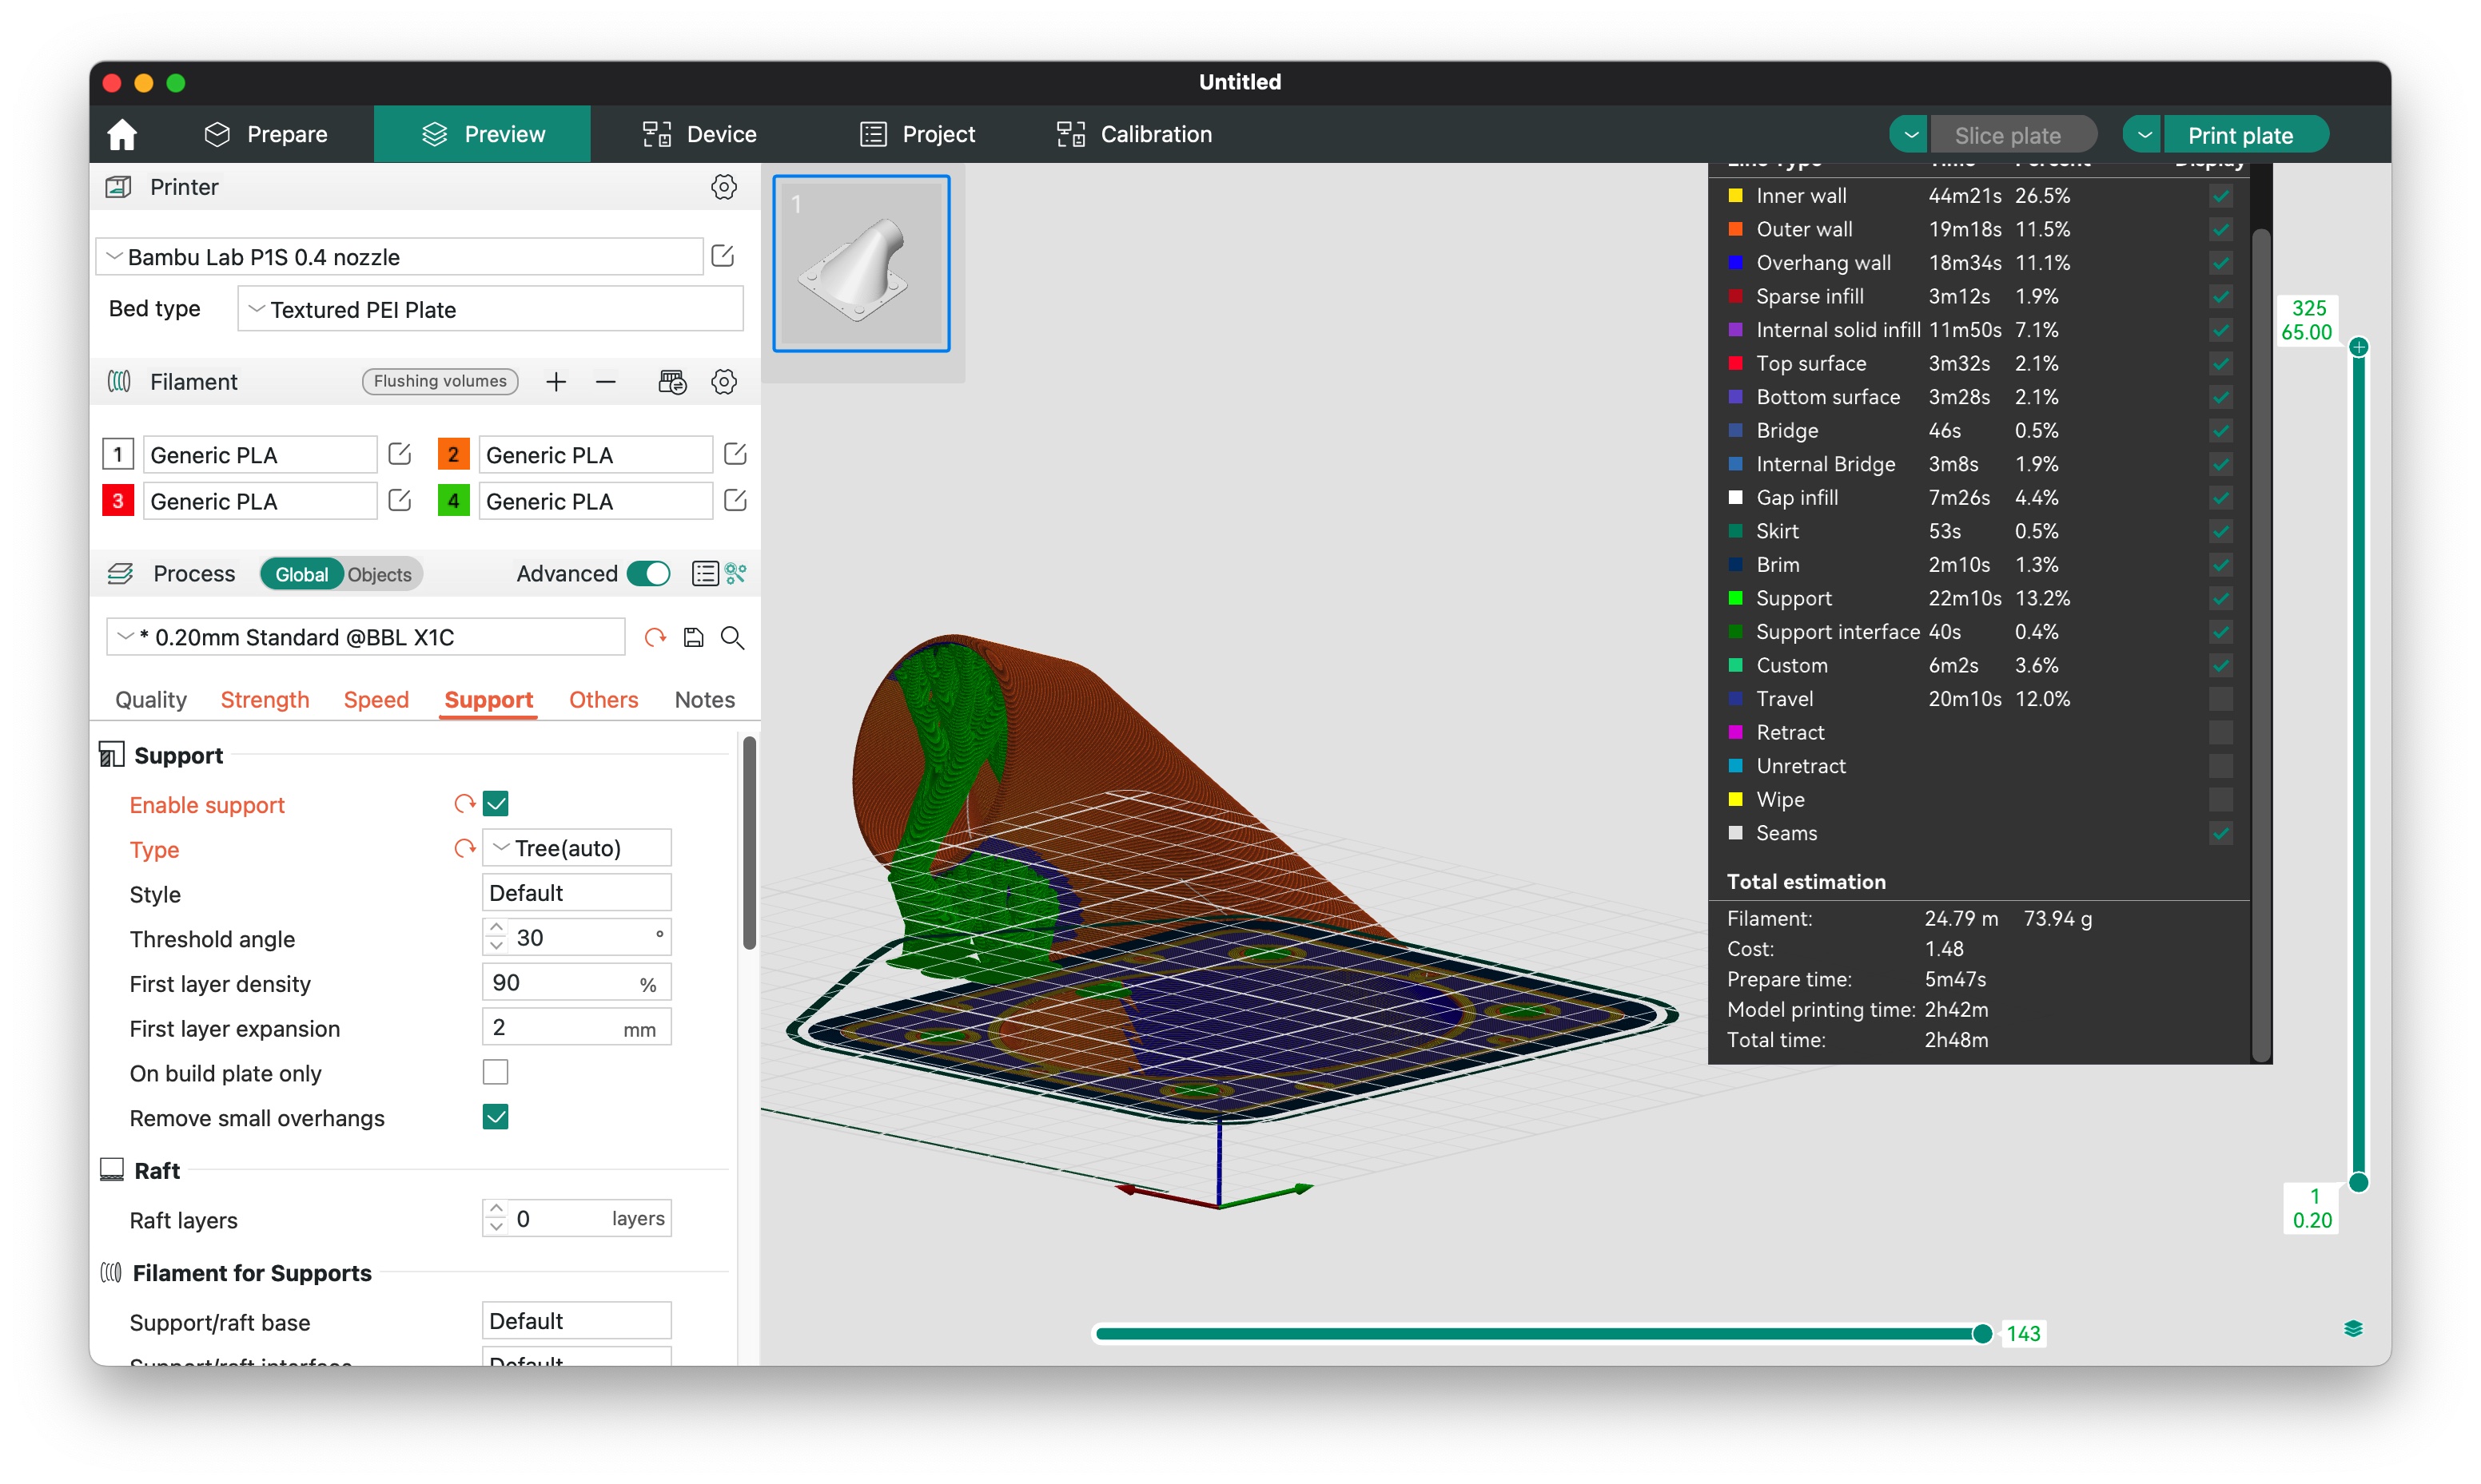This screenshot has width=2481, height=1484.
Task: Add a new filament with plus icon
Action: tap(556, 381)
